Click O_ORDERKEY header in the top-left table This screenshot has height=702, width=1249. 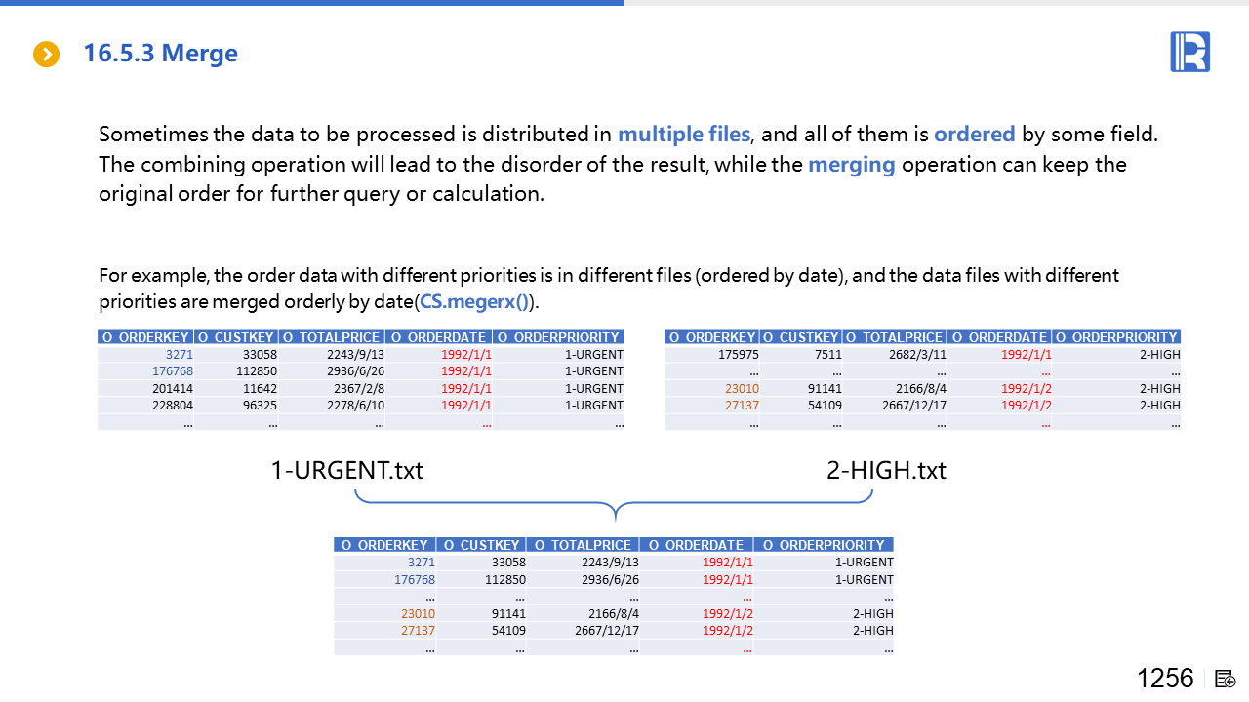pyautogui.click(x=145, y=337)
